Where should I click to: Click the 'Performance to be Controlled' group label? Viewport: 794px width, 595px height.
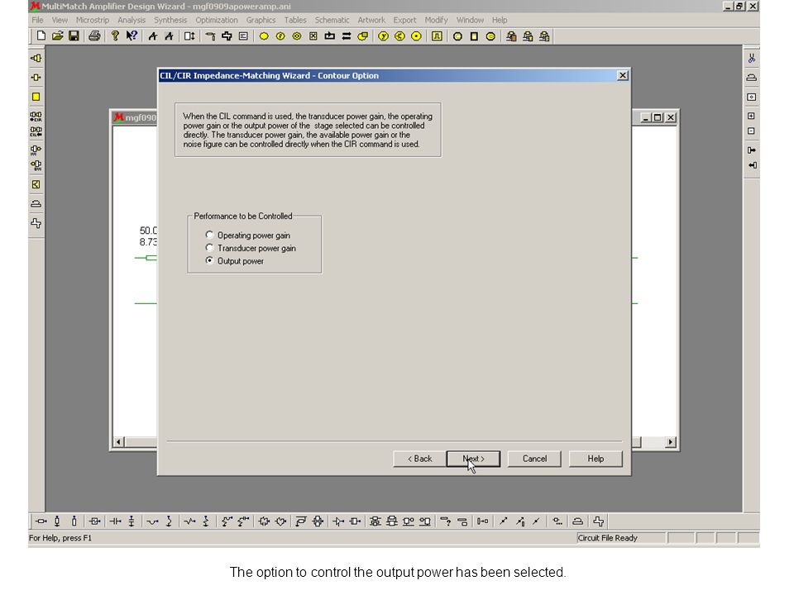[x=243, y=216]
